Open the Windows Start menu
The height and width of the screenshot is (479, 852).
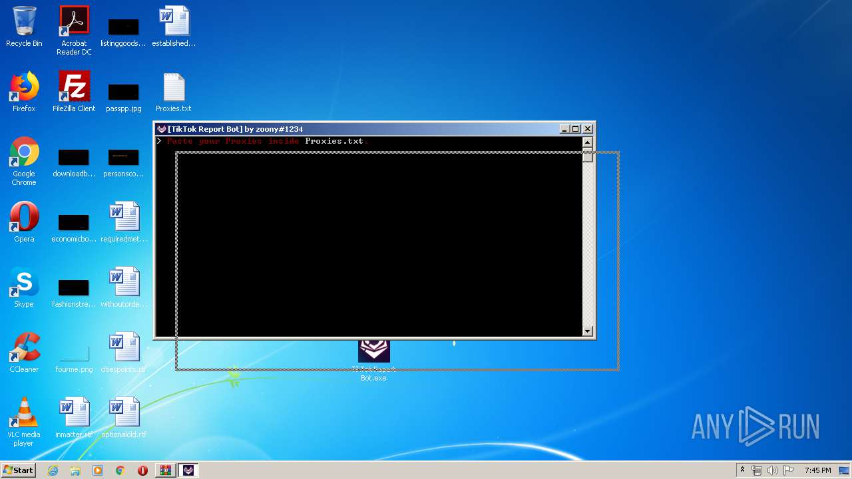pos(18,470)
